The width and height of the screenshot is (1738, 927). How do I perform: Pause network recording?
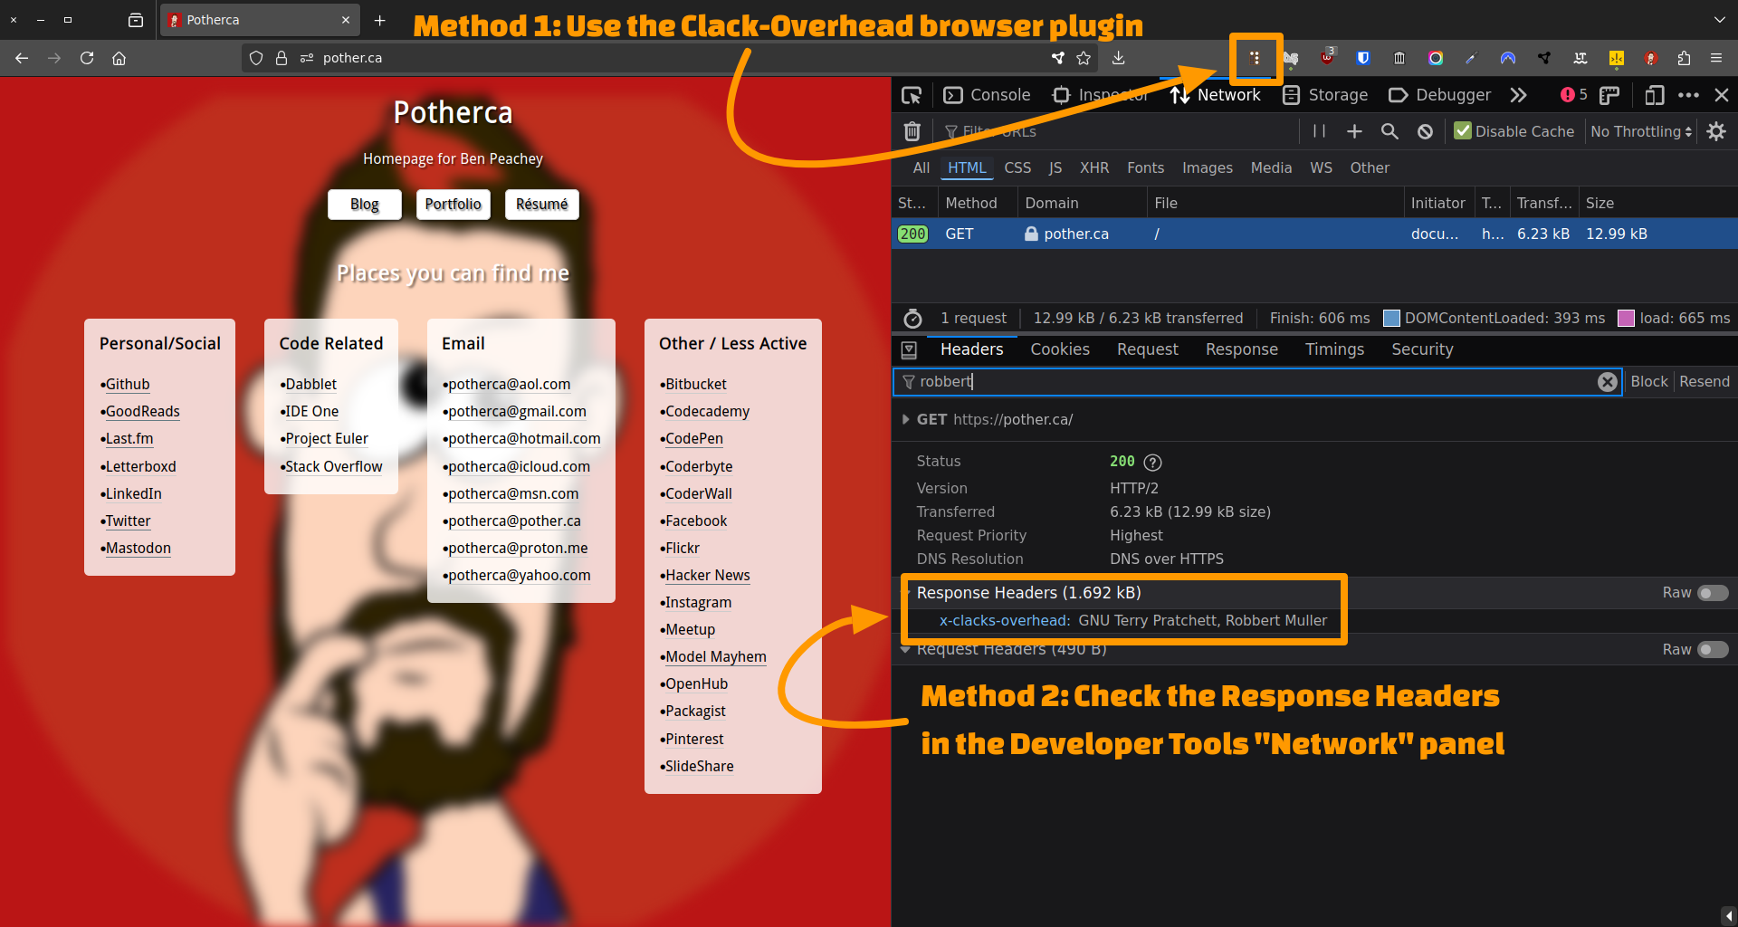(1319, 131)
